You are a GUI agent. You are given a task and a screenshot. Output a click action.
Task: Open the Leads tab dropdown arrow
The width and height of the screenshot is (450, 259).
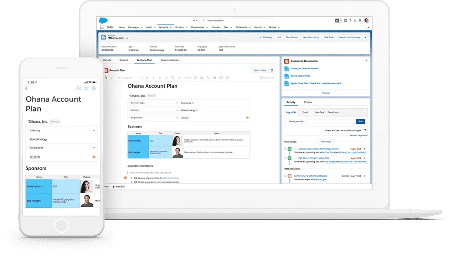[x=155, y=27]
